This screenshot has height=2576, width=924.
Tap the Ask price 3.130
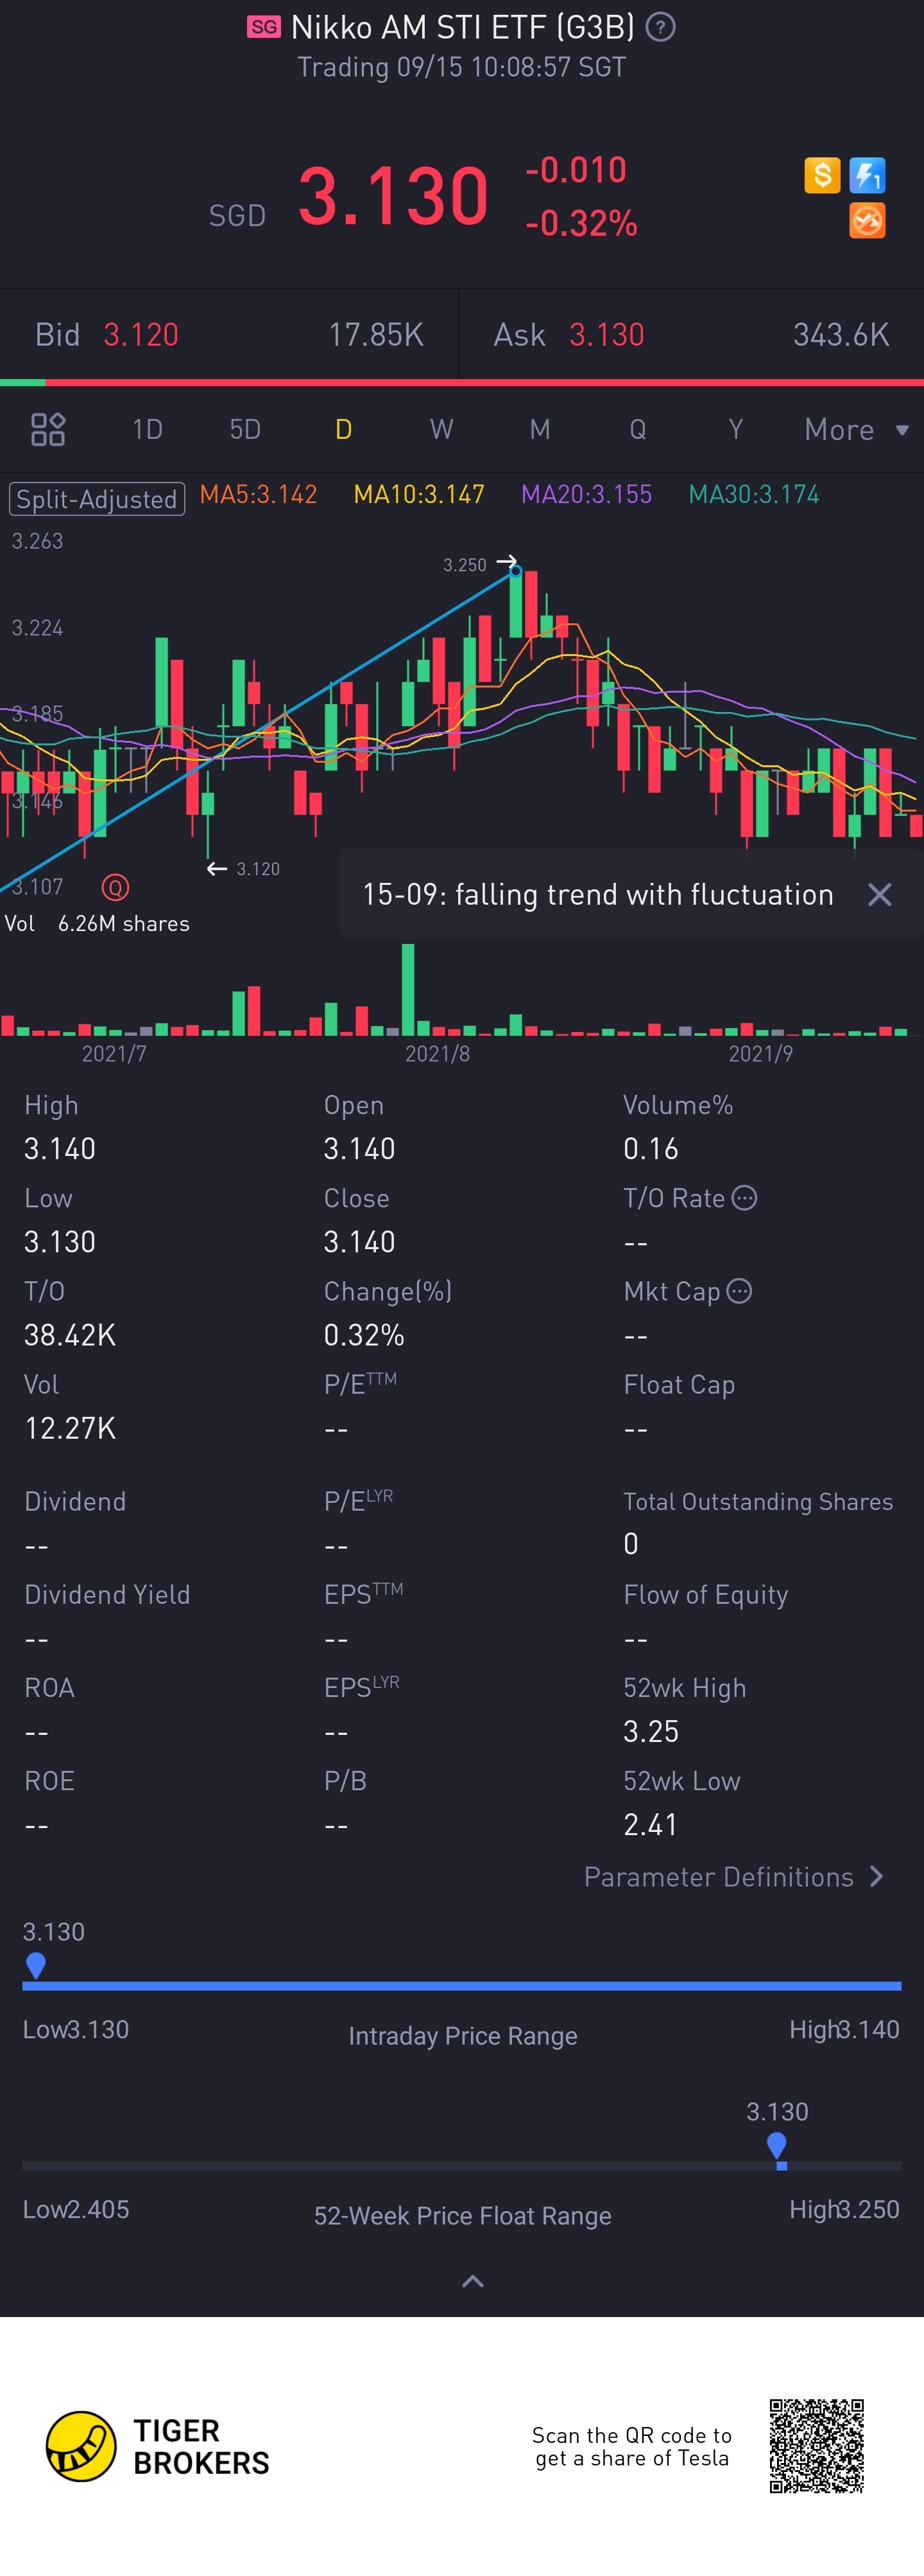[606, 335]
